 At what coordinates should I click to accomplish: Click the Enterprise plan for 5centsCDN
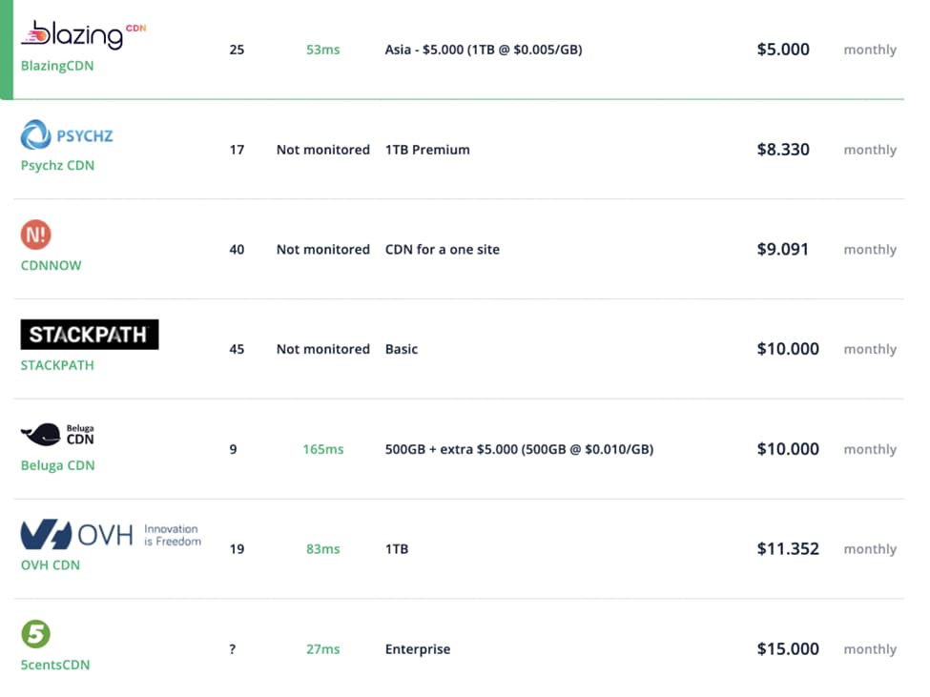(x=418, y=648)
